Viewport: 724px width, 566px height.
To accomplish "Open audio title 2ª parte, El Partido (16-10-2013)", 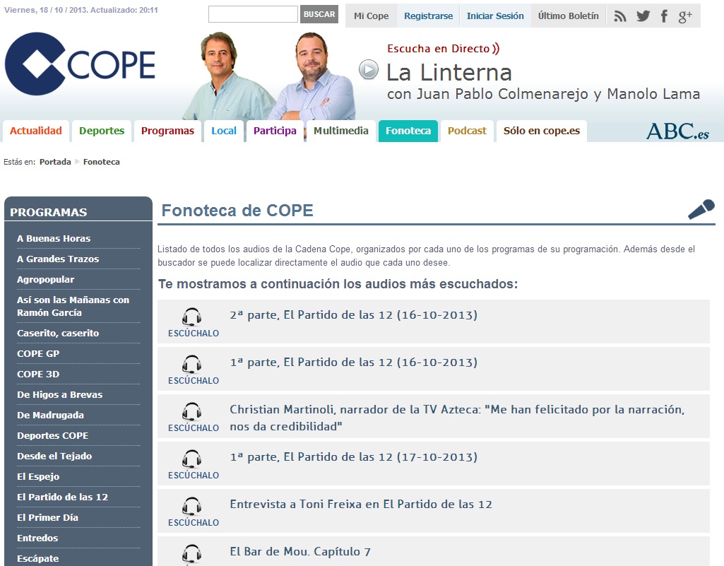I will [354, 315].
